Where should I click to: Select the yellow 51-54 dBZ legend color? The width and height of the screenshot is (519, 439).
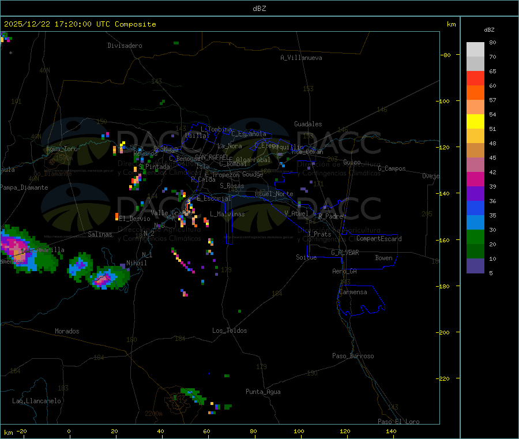(x=475, y=122)
